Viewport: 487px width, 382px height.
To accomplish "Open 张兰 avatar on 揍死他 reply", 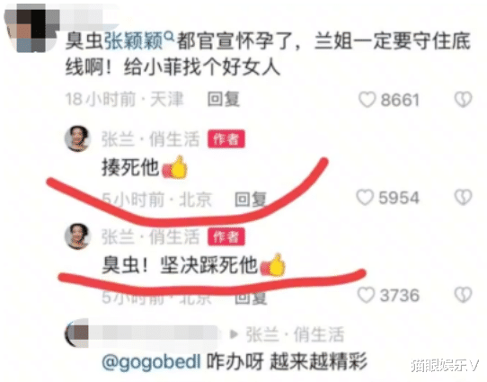I will point(77,138).
